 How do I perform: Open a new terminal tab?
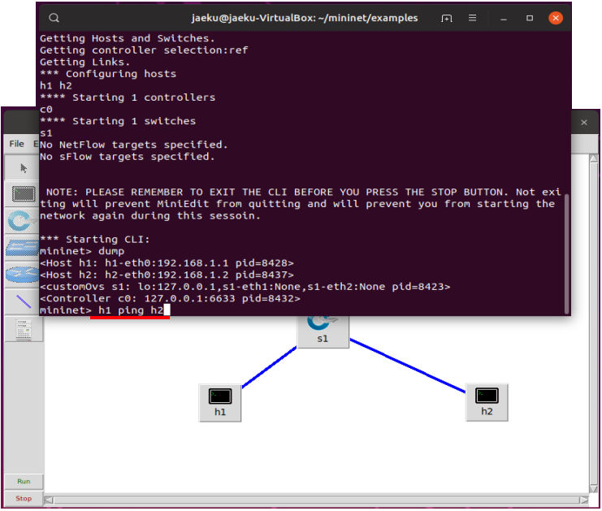coord(447,18)
